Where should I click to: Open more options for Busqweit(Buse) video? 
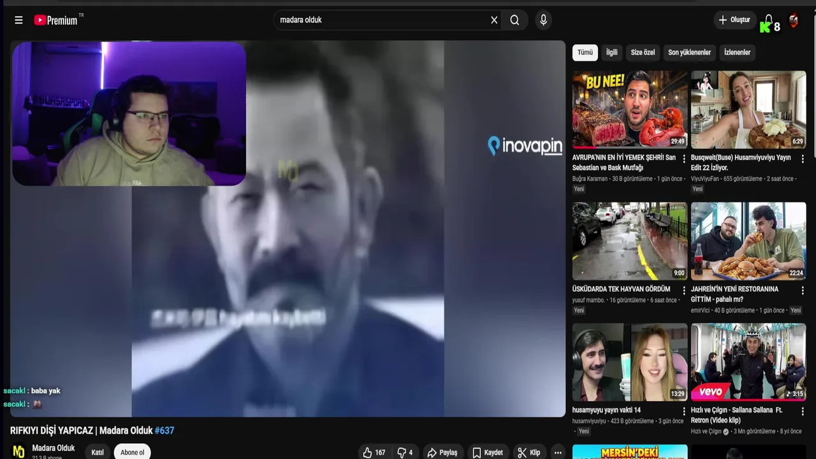click(803, 158)
